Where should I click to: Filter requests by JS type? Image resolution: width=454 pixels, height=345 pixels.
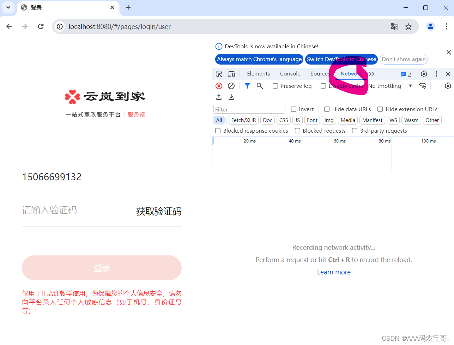point(297,120)
